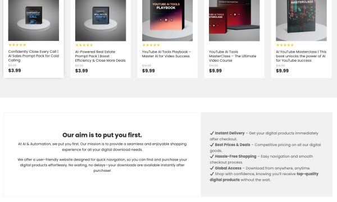The height and width of the screenshot is (202, 337).
Task: Click the checkmark icon beside Global Access
Action: [212, 168]
